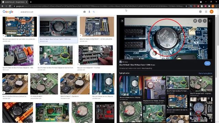Viewport: 219px width, 123px height.
Task: Open the first related image with blue RAM slots
Action: (x=131, y=86)
